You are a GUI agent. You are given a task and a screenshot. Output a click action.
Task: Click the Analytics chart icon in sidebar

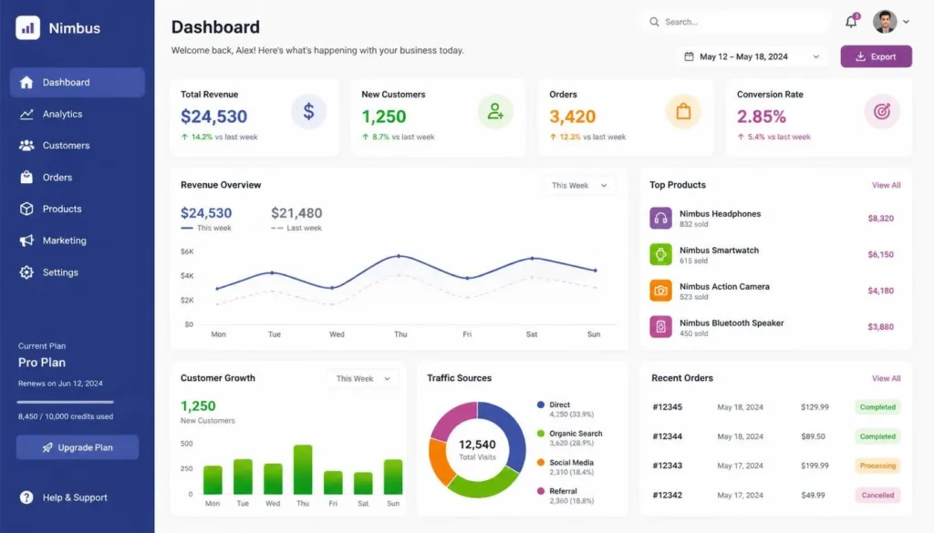(26, 114)
